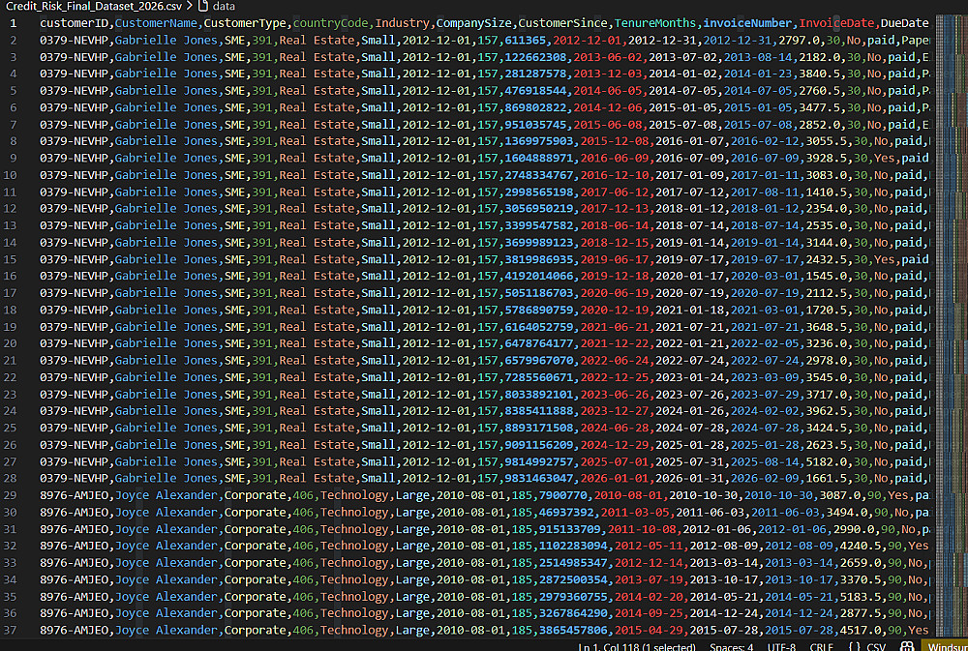The width and height of the screenshot is (968, 651).
Task: Click the invoiceNumber header field
Action: (x=747, y=23)
